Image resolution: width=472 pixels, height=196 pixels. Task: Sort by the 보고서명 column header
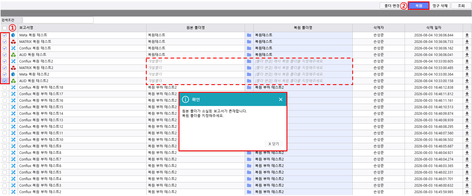(82, 28)
